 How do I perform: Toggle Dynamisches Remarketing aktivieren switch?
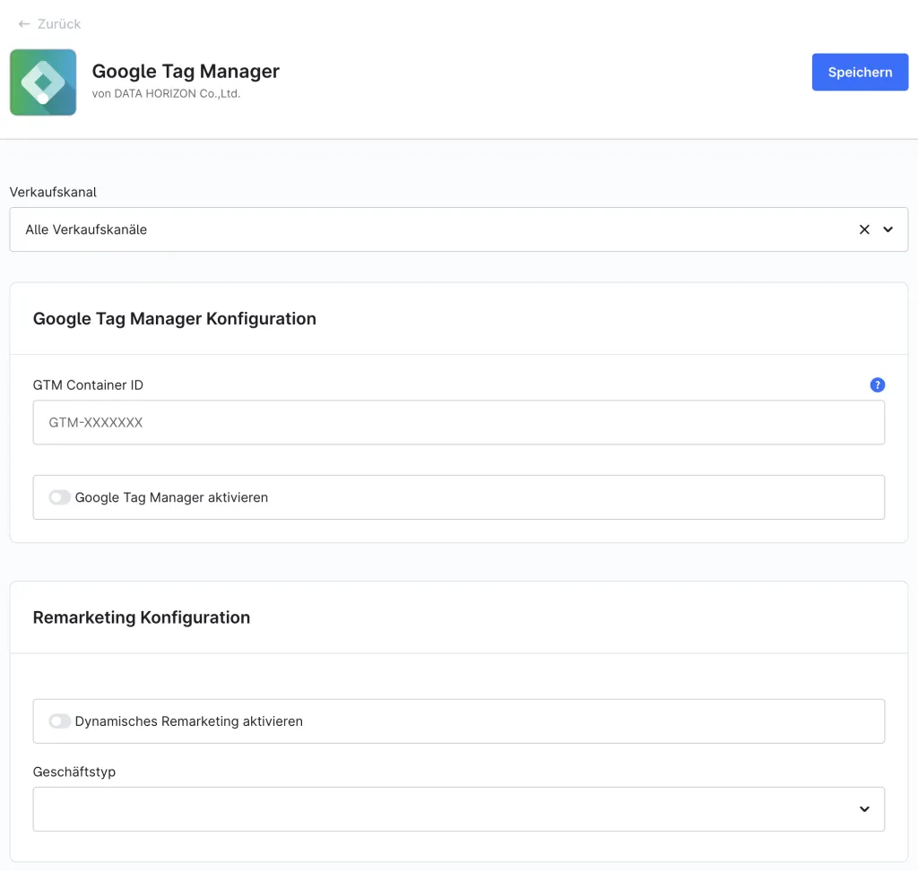pos(60,721)
